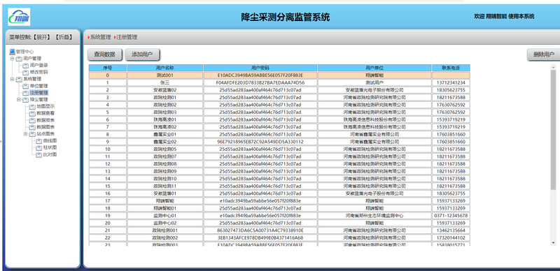Viewport: 560px width, 271px height.
Task: Click the 用户单位 column header
Action: point(374,68)
